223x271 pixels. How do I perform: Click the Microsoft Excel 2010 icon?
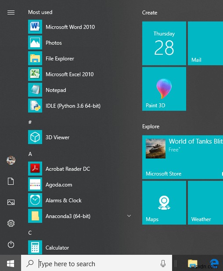click(x=35, y=74)
